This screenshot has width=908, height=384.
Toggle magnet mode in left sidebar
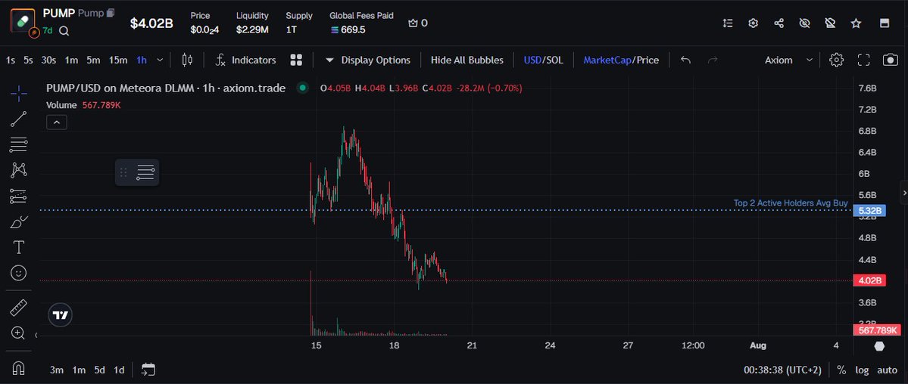point(18,368)
